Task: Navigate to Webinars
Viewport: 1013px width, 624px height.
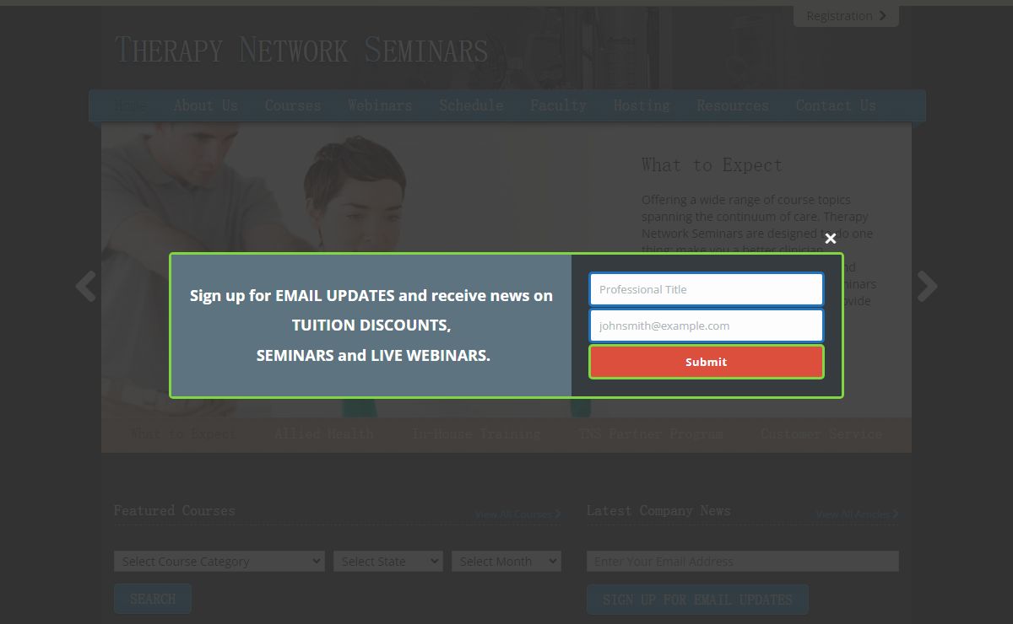Action: (x=380, y=105)
